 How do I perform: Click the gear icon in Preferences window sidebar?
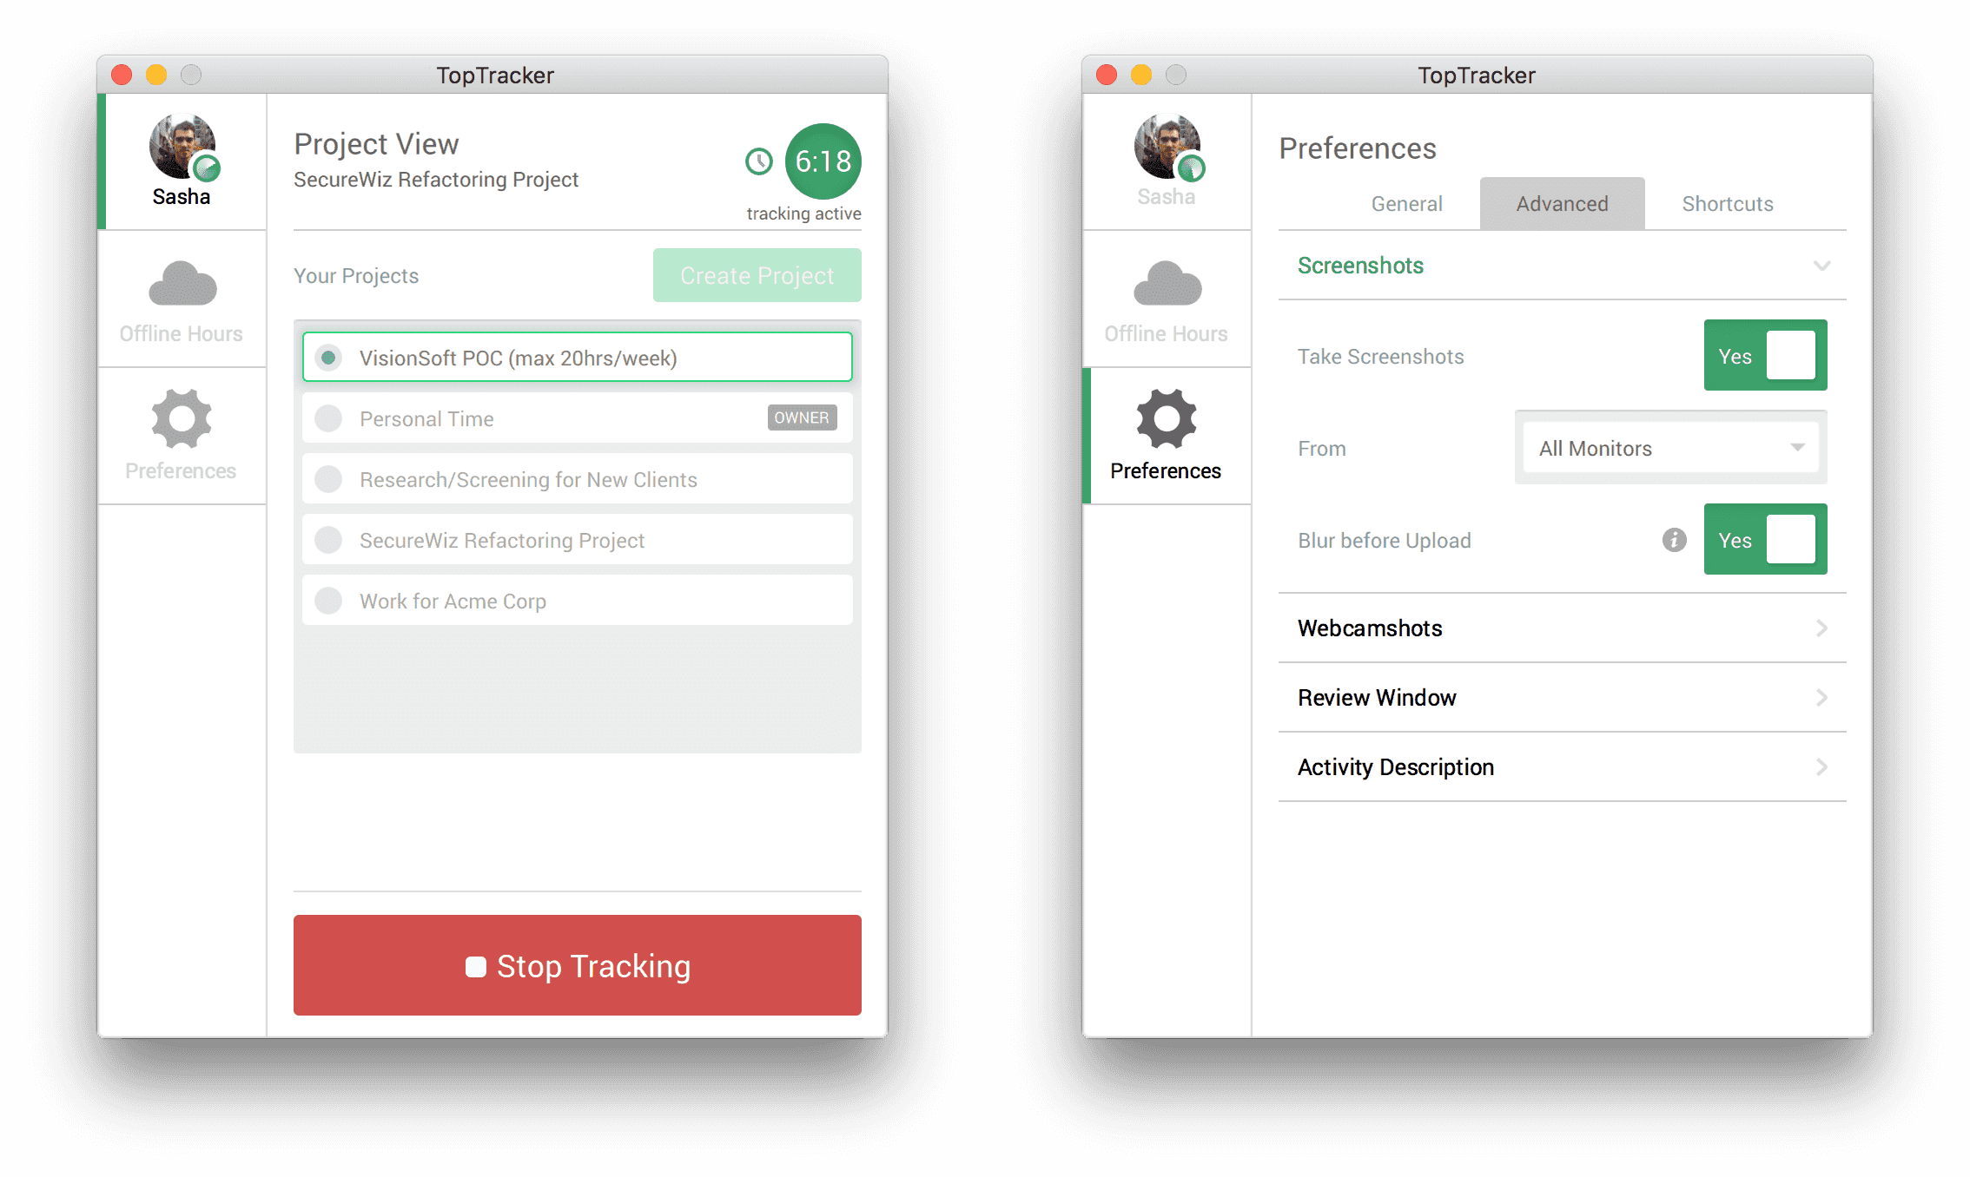[x=1166, y=419]
